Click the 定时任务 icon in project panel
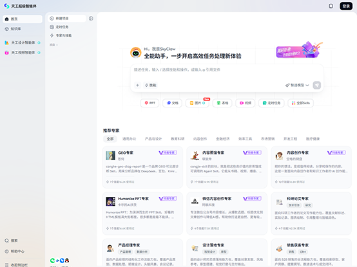This screenshot has height=267, width=357. 52,27
